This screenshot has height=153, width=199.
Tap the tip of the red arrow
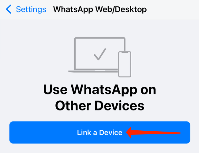(127, 132)
